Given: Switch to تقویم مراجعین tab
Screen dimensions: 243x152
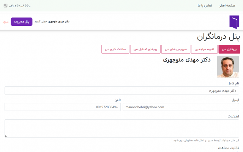Looking at the screenshot, I should [204, 49].
